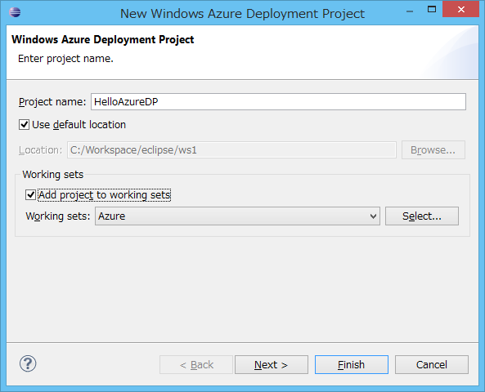Viewport: 485px width, 392px height.
Task: Click the Finish button
Action: (352, 364)
